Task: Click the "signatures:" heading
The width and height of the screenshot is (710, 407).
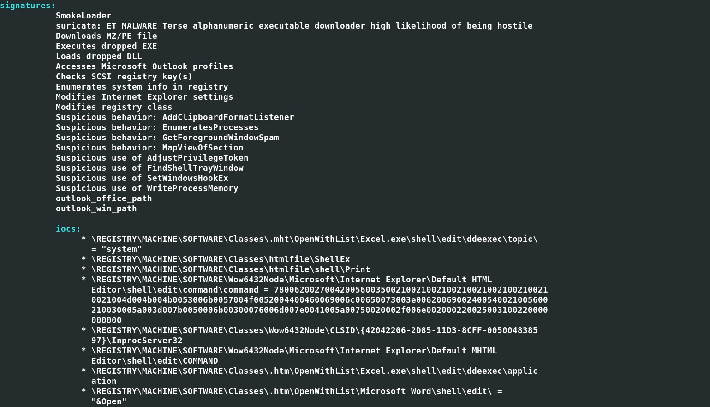Action: point(28,6)
